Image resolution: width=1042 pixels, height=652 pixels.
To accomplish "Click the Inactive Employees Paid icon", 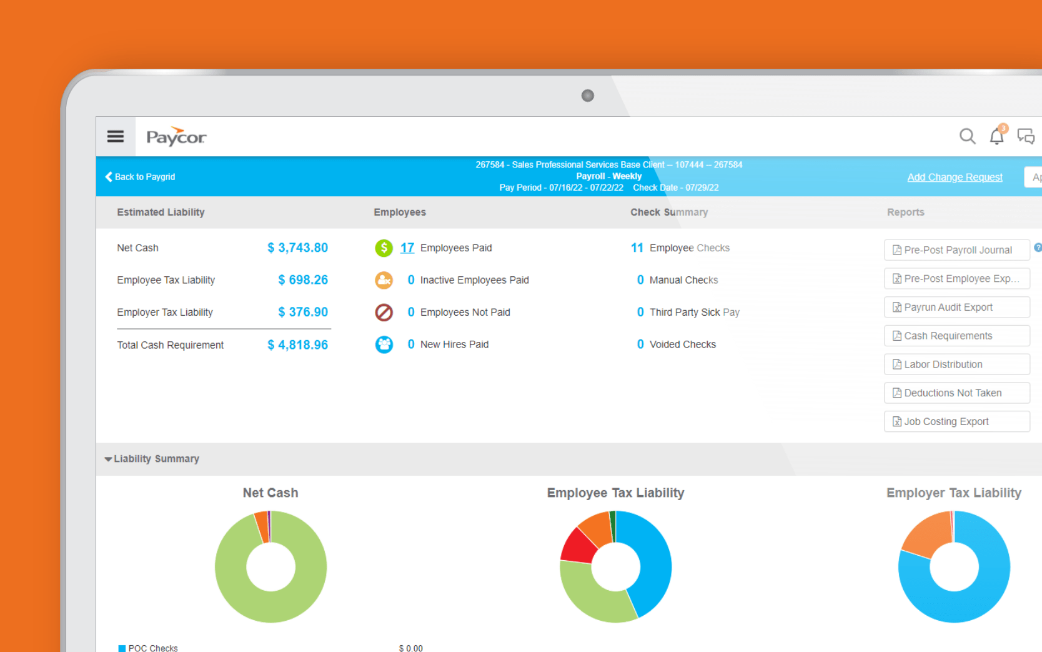I will click(x=384, y=280).
